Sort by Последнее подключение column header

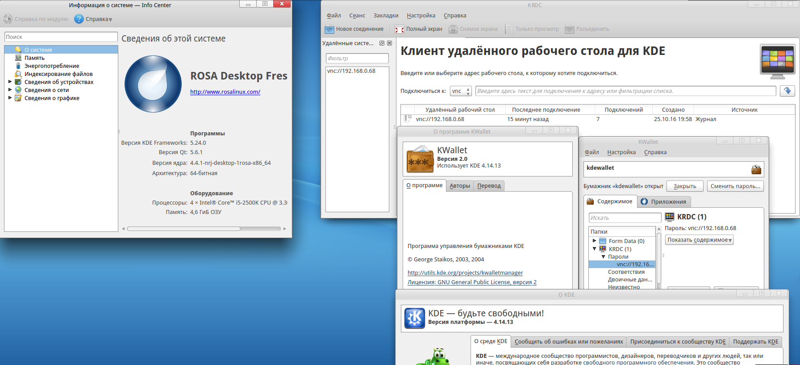546,110
